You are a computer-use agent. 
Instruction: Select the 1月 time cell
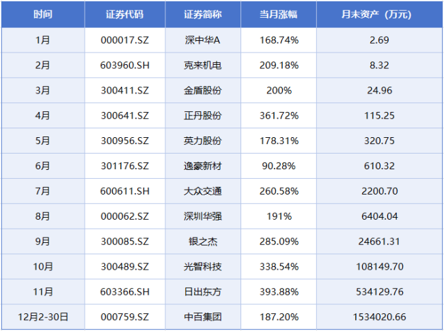[43, 40]
